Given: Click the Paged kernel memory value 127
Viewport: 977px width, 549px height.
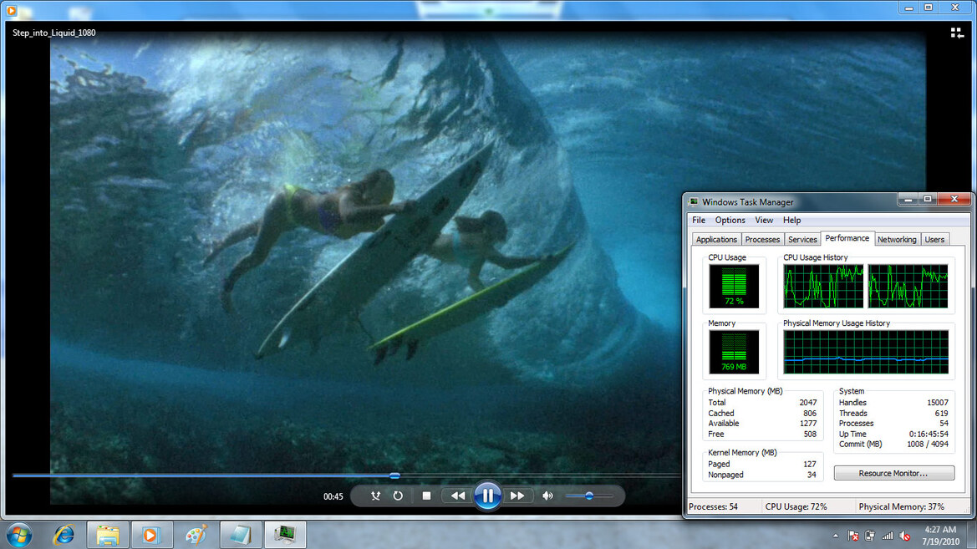Looking at the screenshot, I should [809, 465].
